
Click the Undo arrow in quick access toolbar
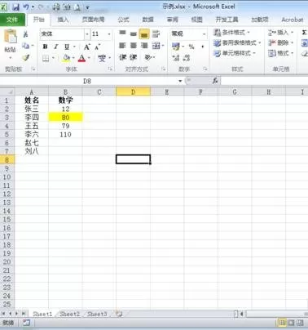(x=26, y=7)
